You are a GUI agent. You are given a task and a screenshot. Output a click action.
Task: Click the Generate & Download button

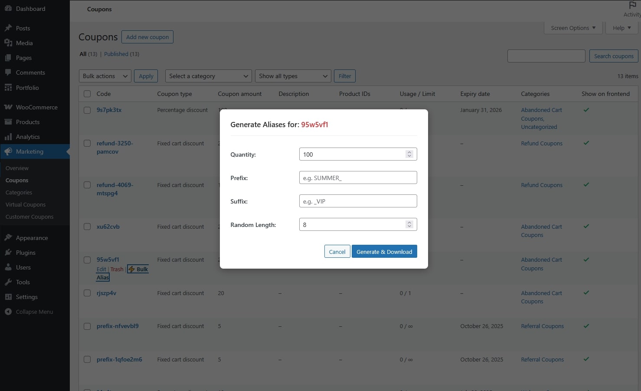point(384,252)
